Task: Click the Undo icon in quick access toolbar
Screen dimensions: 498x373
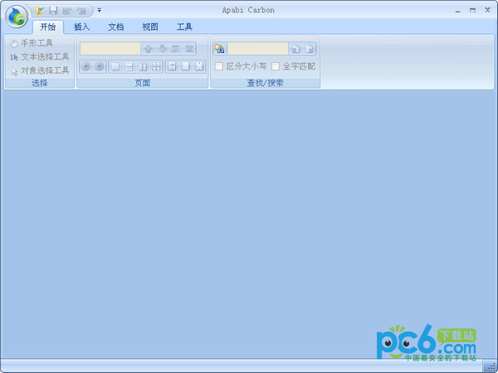Action: point(67,11)
